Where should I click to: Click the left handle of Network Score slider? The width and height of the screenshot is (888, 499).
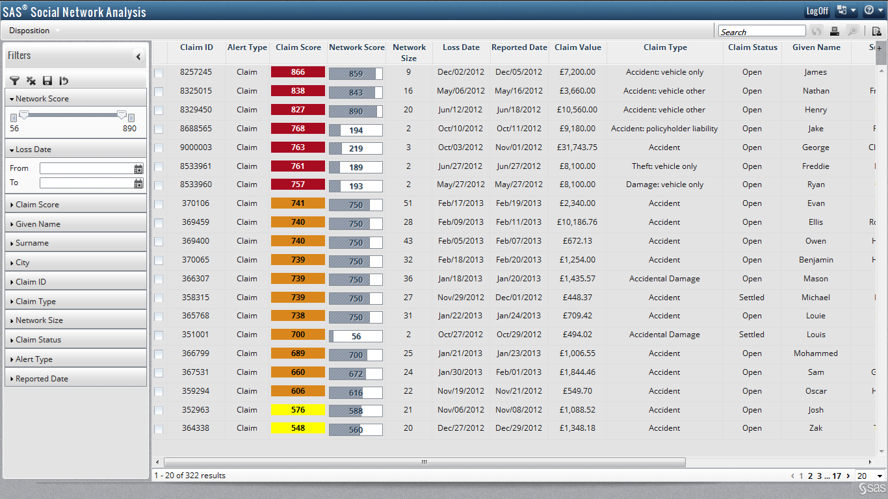[x=24, y=115]
